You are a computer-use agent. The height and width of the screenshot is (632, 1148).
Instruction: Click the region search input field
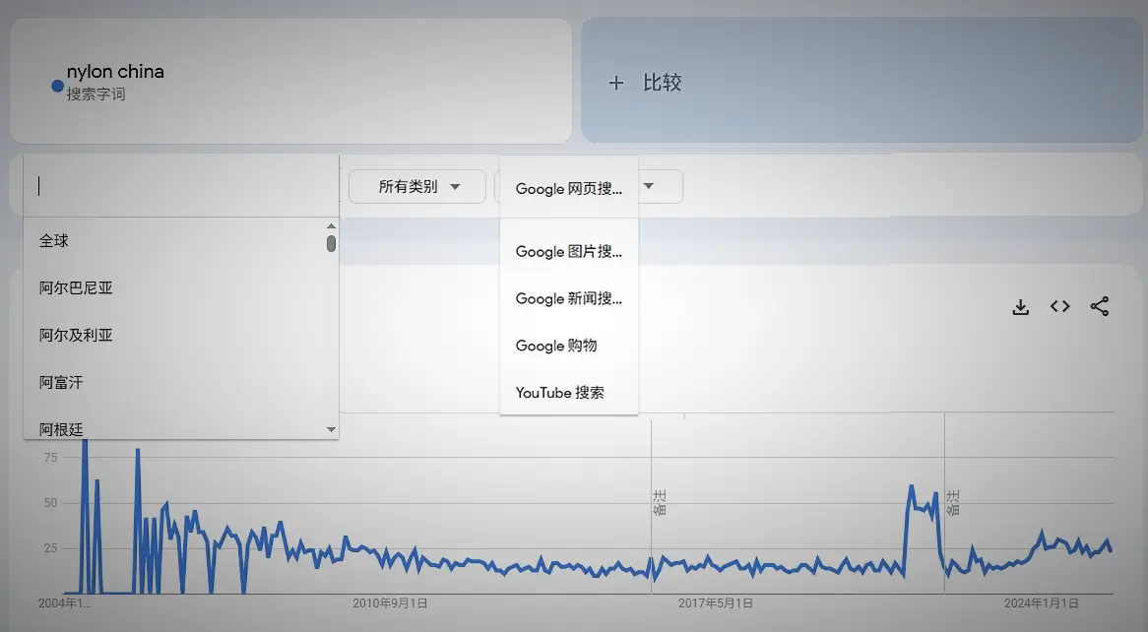pos(181,186)
